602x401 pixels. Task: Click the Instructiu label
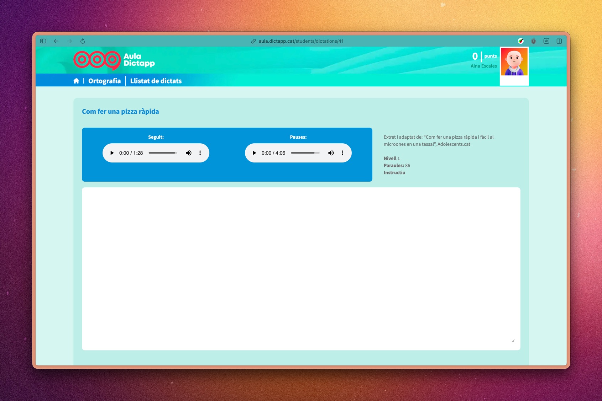tap(394, 172)
